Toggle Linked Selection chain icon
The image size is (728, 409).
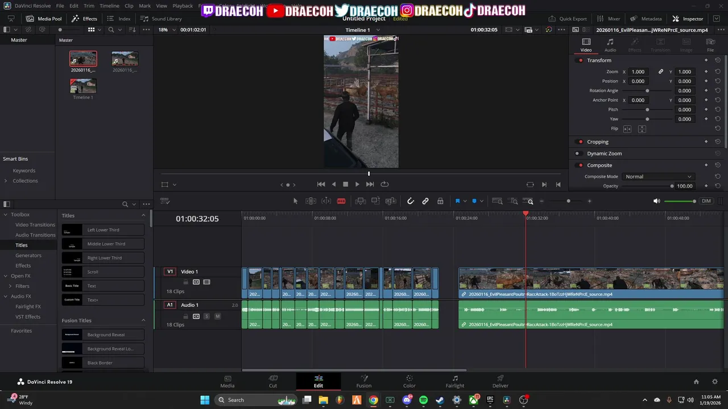pyautogui.click(x=425, y=201)
